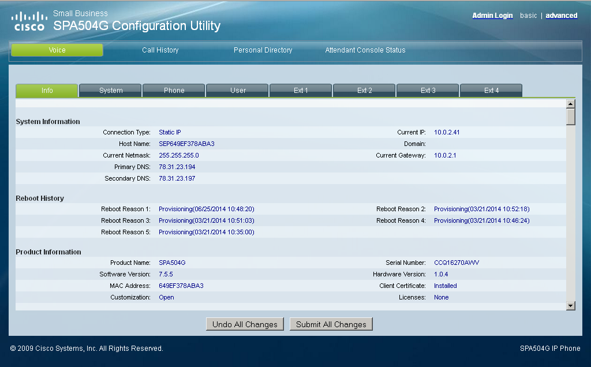Image resolution: width=591 pixels, height=367 pixels.
Task: Click the Admin Login link
Action: 492,16
